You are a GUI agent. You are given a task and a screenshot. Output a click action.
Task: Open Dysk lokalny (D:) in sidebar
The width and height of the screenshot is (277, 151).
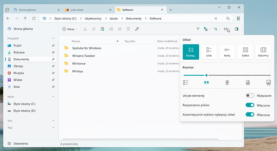pyautogui.click(x=31, y=111)
